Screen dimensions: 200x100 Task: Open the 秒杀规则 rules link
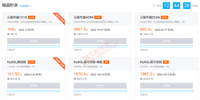pyautogui.click(x=25, y=6)
